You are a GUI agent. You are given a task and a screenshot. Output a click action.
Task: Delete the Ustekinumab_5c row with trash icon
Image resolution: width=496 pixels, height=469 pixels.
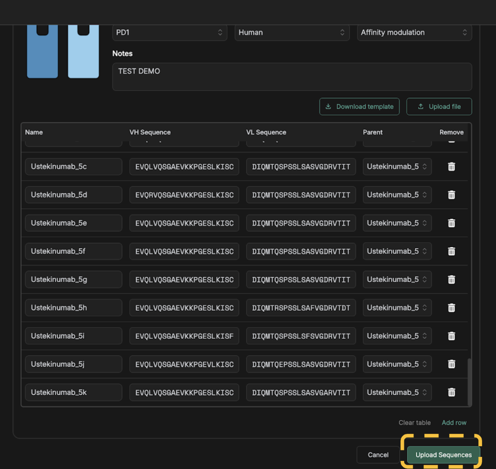pos(451,167)
